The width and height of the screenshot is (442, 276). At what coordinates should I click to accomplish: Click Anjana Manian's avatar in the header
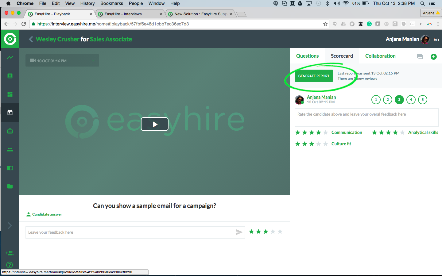(425, 39)
